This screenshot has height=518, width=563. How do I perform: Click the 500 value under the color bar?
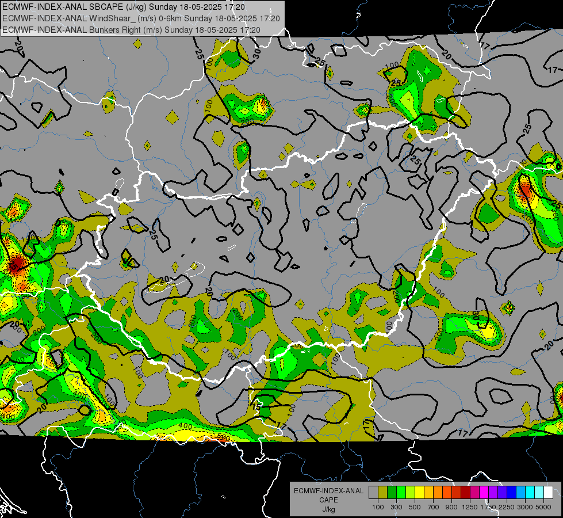point(415,507)
